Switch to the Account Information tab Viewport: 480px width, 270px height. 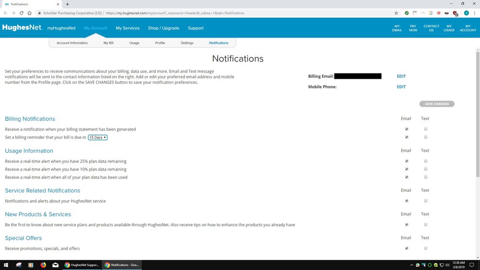[x=72, y=43]
